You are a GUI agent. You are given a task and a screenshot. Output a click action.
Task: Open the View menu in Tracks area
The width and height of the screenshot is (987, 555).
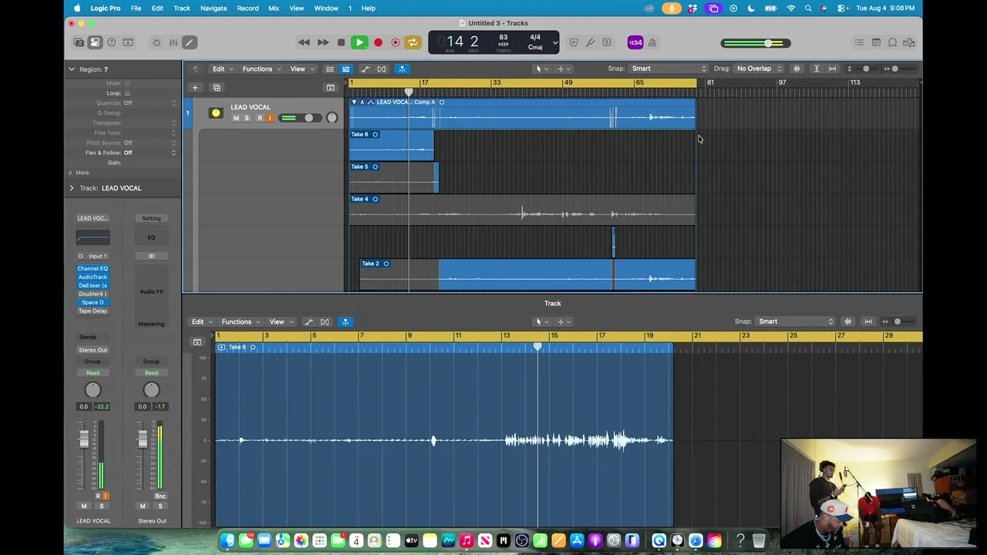point(301,69)
